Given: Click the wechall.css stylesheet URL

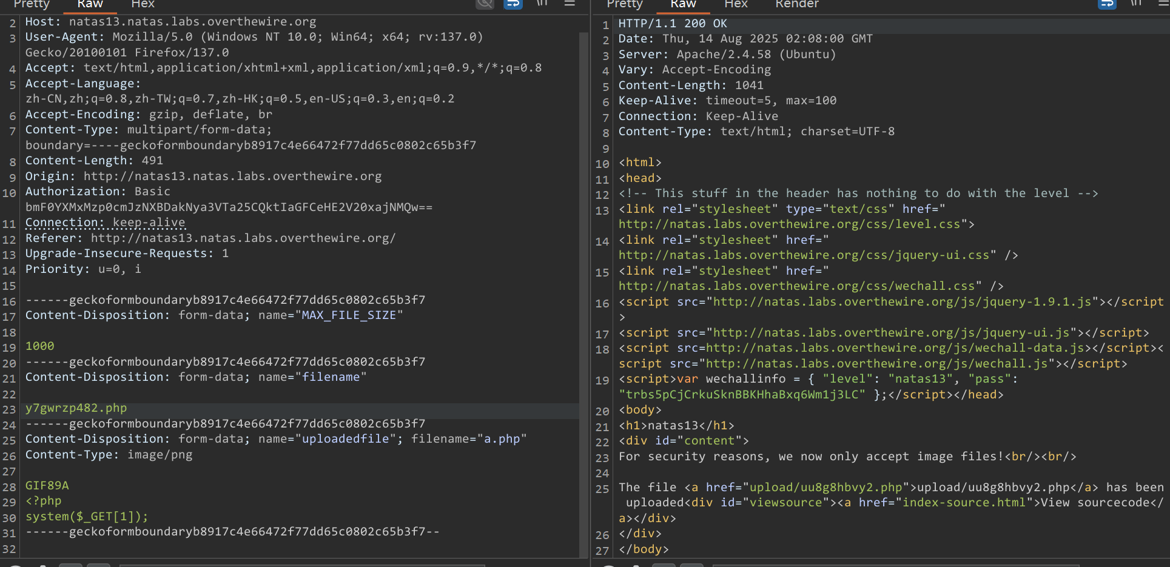Looking at the screenshot, I should coord(796,286).
